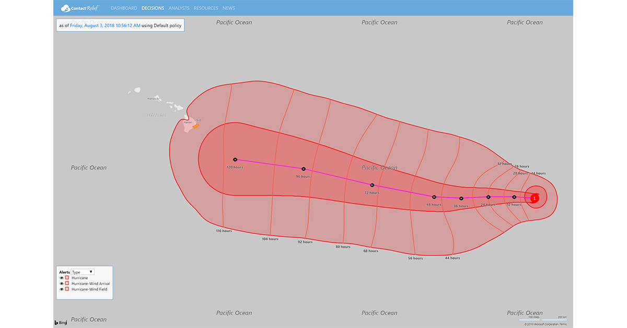
Task: Click the '92 hours' wind arrival label
Action: [305, 242]
